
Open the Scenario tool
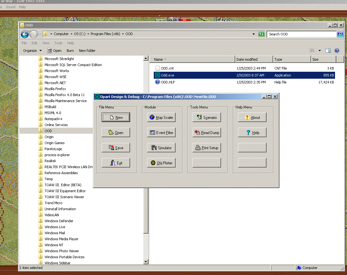click(207, 118)
